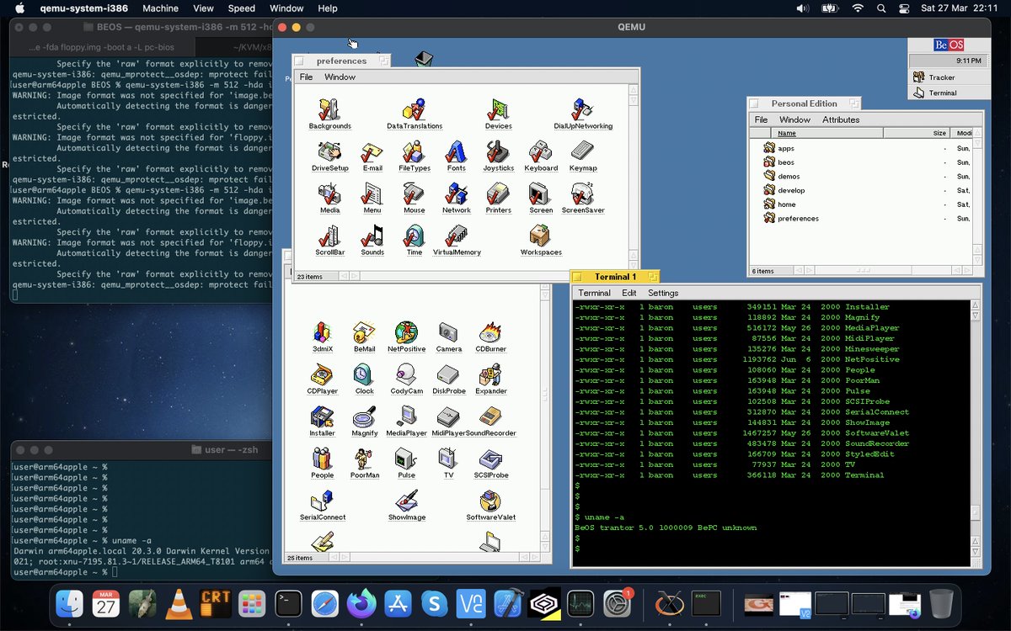Launch the Magnify application icon

tap(364, 416)
